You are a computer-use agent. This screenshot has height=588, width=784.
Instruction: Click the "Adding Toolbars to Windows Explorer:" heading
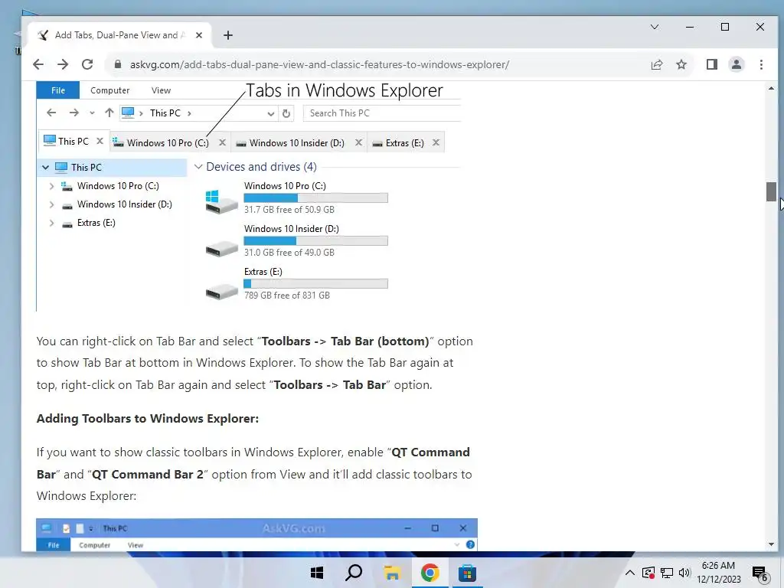coord(148,419)
